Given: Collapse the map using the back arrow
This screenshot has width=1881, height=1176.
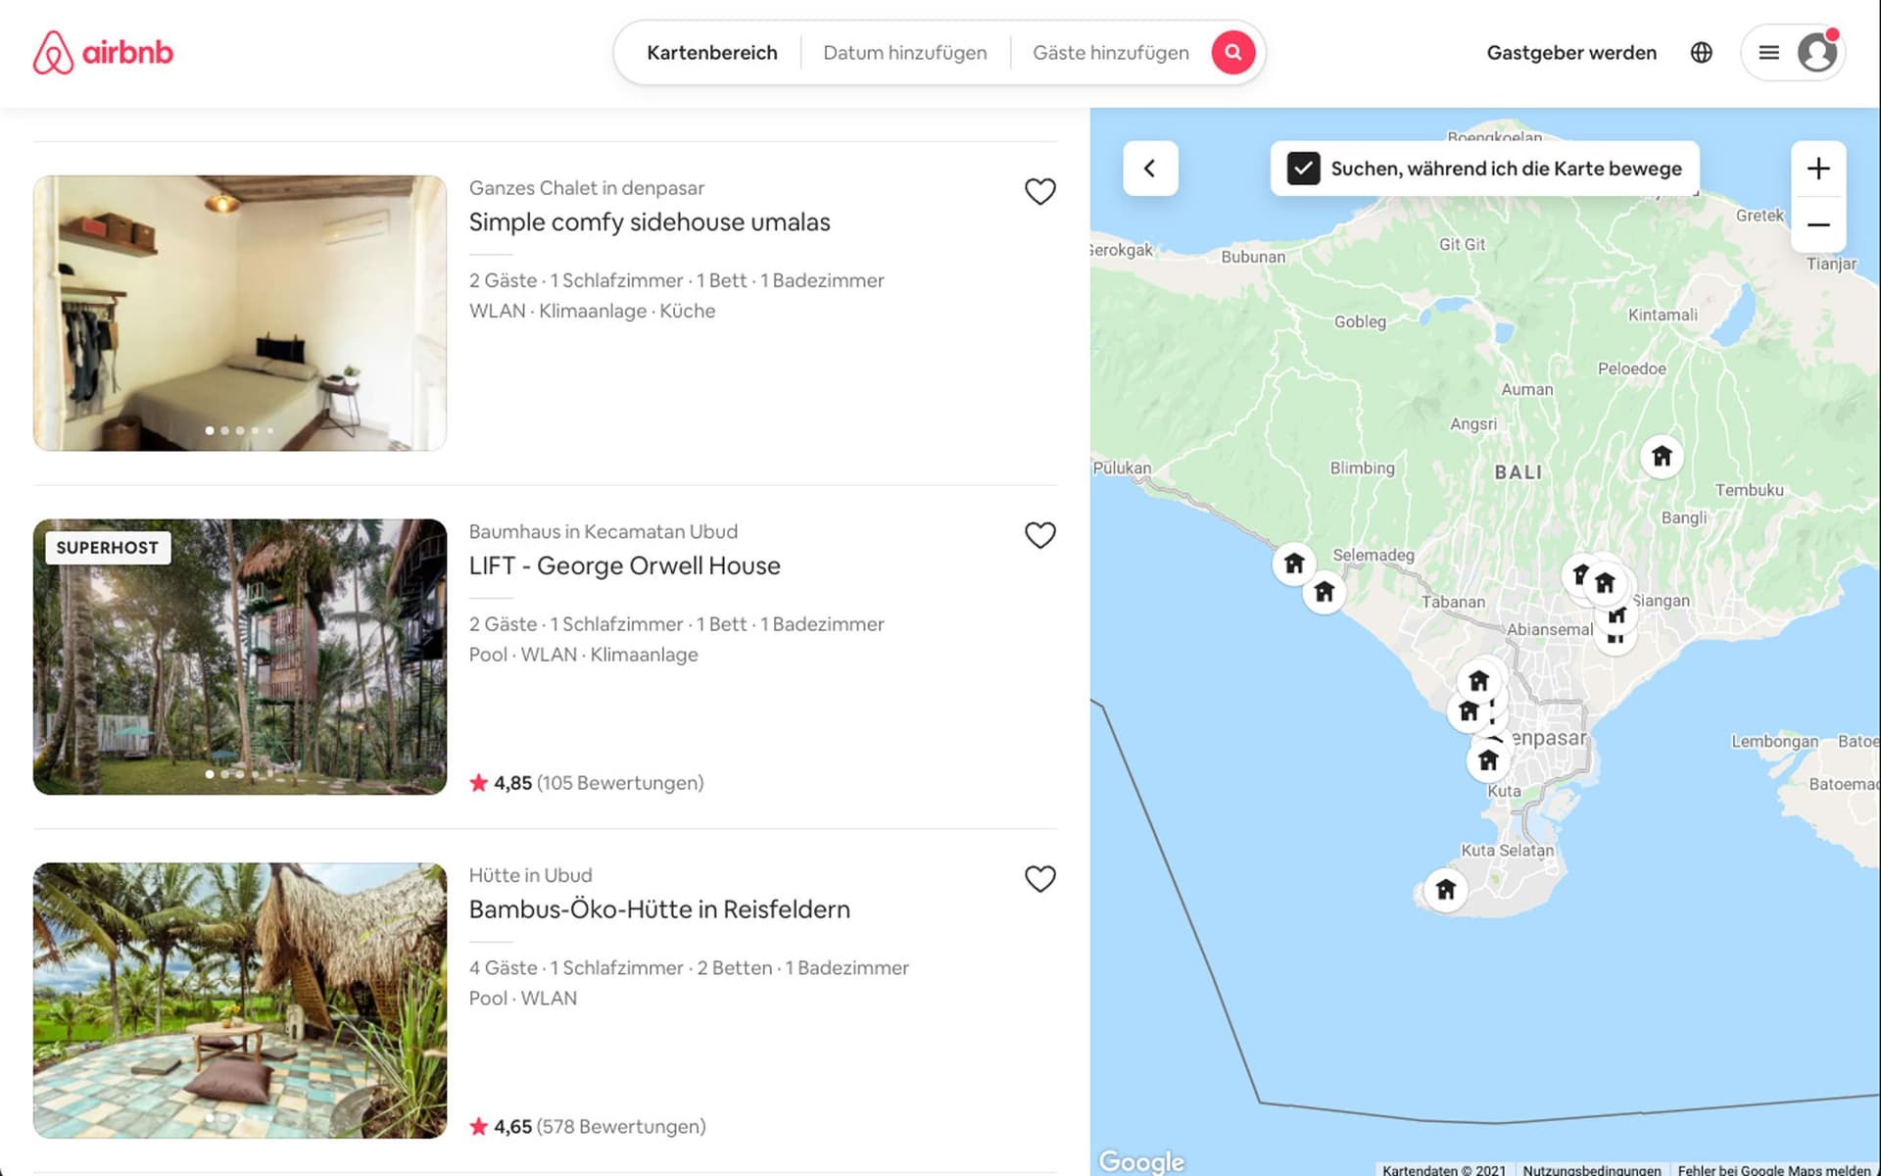Looking at the screenshot, I should (x=1150, y=168).
